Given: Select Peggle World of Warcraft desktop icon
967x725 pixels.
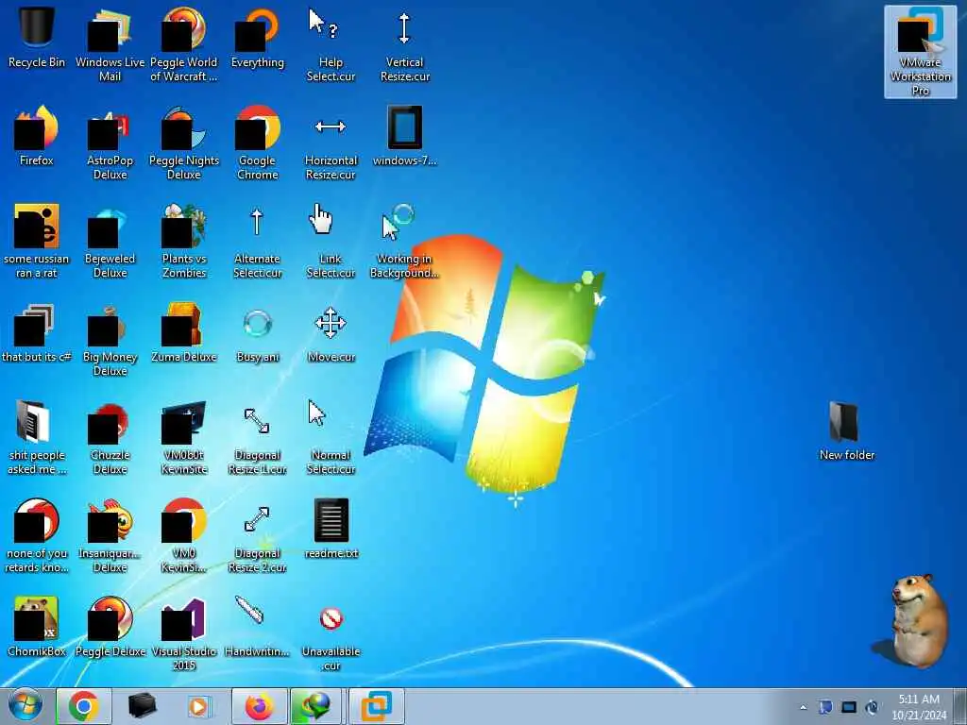Looking at the screenshot, I should tap(184, 44).
